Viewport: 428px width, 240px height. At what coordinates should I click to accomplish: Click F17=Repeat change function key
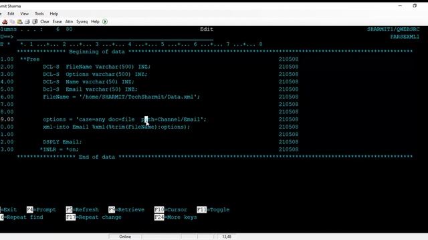tap(94, 217)
